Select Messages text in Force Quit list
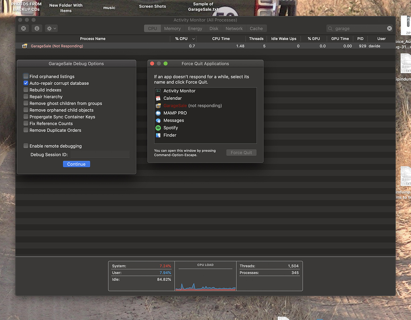Viewport: 411px width, 320px height. [173, 120]
